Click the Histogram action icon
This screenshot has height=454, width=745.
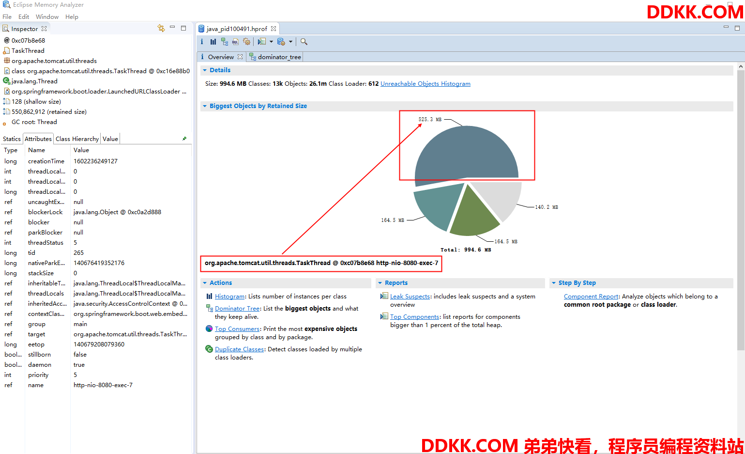tap(209, 296)
